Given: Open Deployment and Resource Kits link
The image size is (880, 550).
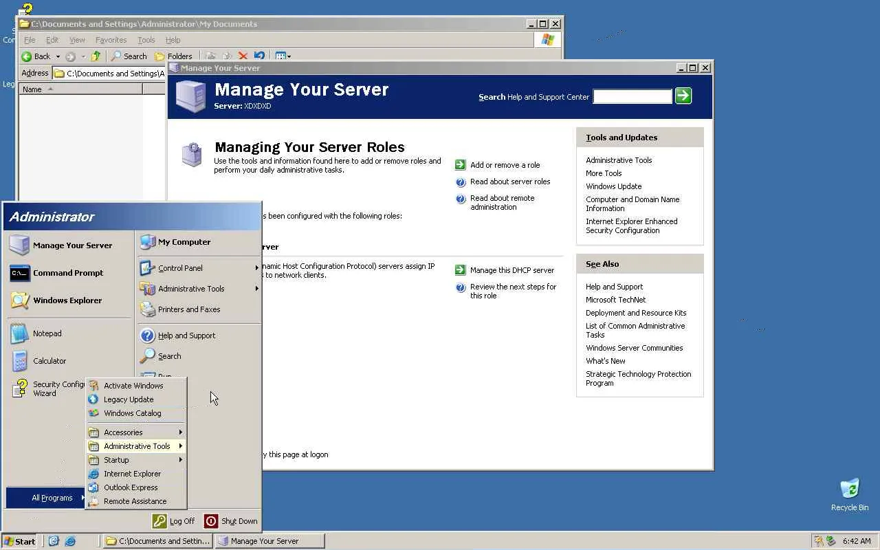Looking at the screenshot, I should [x=636, y=313].
